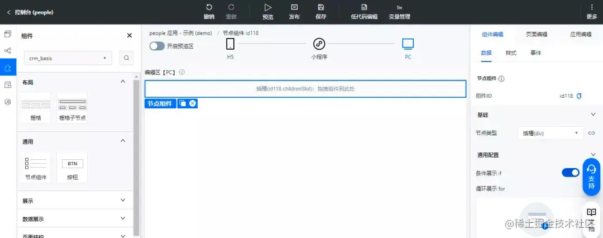The image size is (603, 238).
Task: Click breadcrumb people 应用 - 示例 (demo)
Action: 181,33
